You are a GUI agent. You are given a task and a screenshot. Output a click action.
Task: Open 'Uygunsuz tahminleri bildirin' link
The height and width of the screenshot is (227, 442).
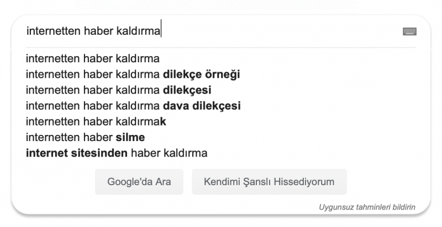point(367,207)
